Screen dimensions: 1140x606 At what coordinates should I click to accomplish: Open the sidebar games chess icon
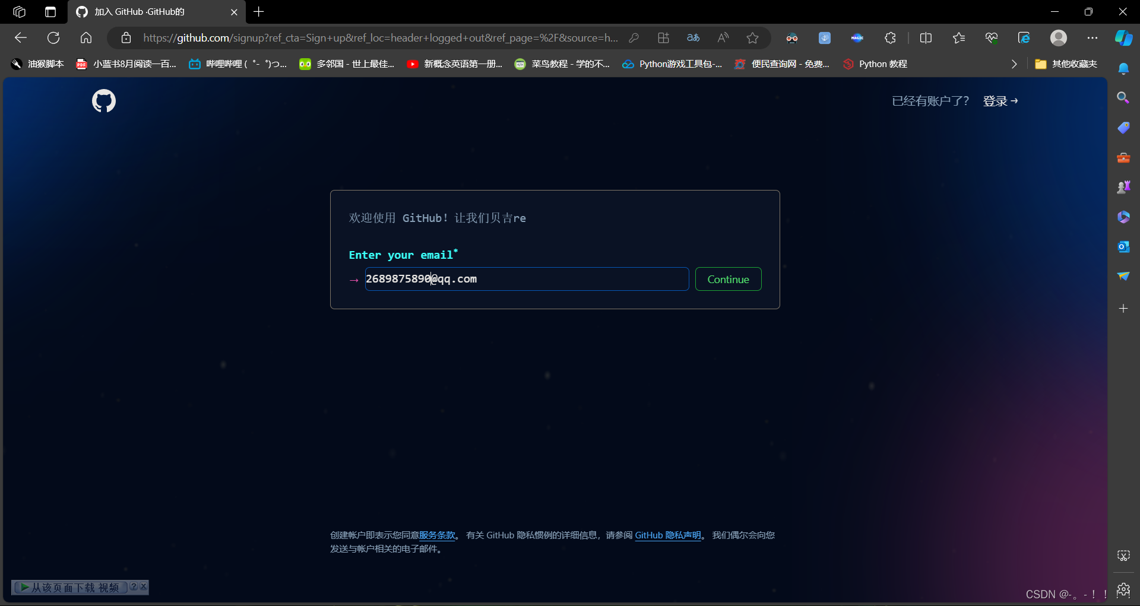pos(1123,187)
